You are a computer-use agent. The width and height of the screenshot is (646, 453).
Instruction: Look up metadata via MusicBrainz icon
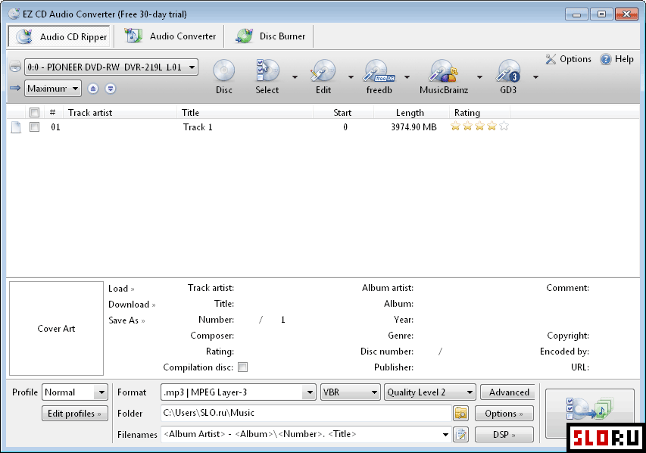444,77
